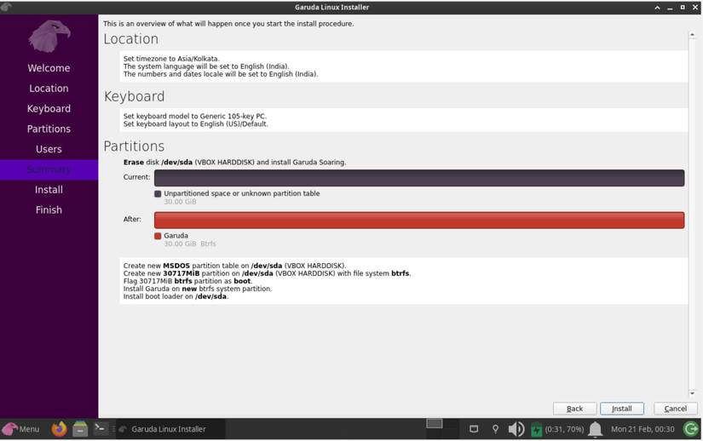Click battery text '(0:31, 70%)'
This screenshot has height=441, width=703.
[x=564, y=429]
